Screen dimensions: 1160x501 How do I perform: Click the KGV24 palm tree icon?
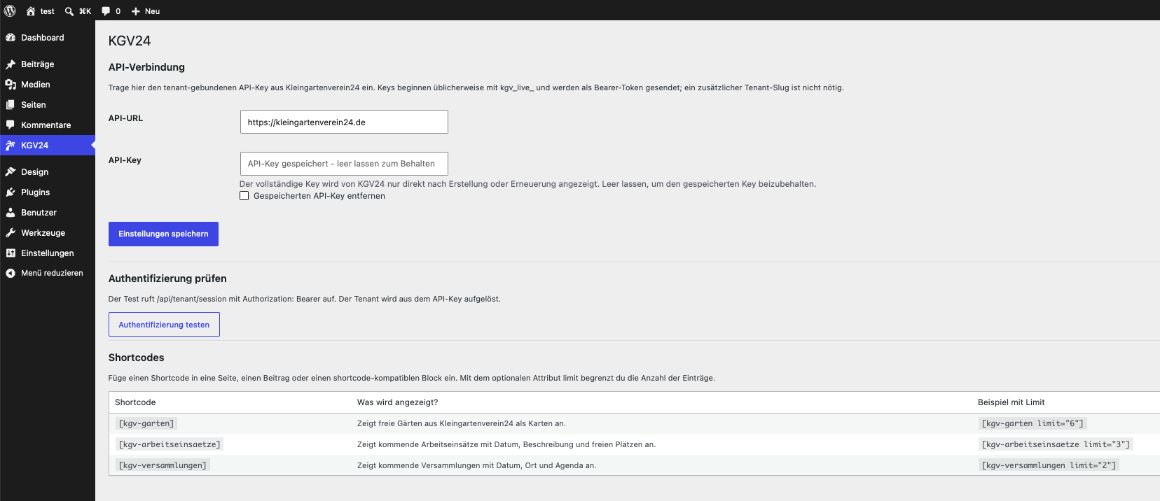pos(11,146)
